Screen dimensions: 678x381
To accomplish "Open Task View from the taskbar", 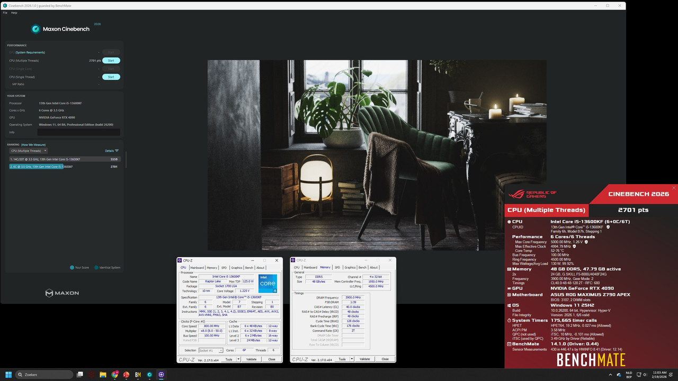I will point(80,375).
